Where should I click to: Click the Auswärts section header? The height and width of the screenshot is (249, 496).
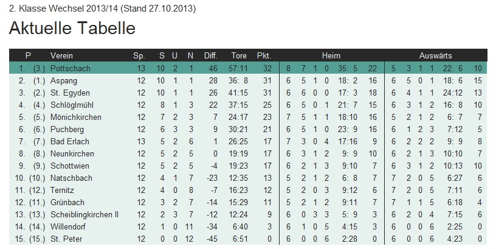tap(435, 55)
